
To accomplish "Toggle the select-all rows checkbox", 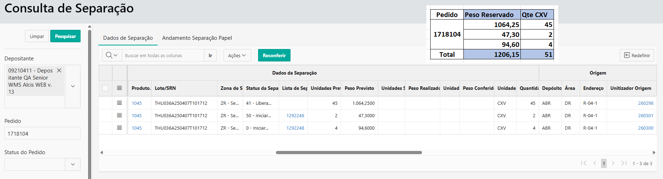I will pos(106,88).
